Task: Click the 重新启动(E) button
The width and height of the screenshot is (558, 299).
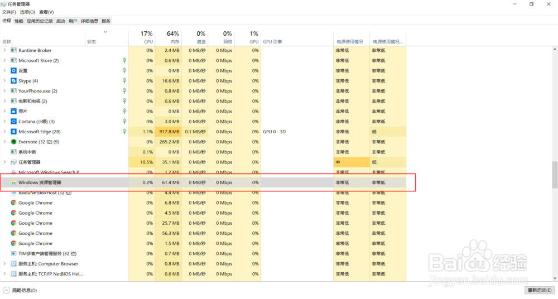Action: [x=540, y=291]
